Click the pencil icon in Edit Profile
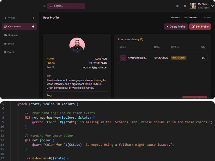The image size is (215, 161). [193, 27]
